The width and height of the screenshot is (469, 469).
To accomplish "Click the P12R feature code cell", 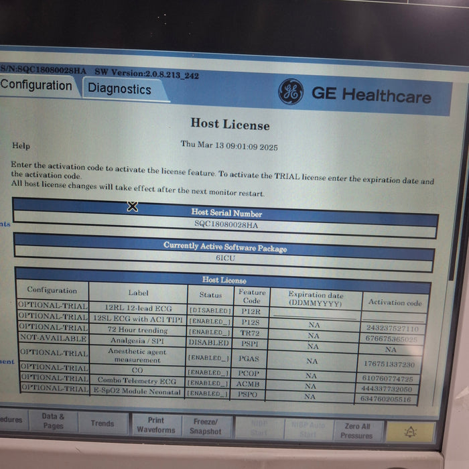I will [251, 312].
